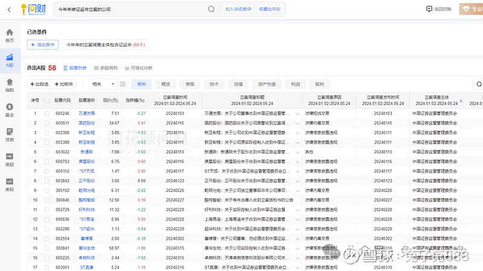Open the 国药股份 stock link
The image size is (483, 271).
click(x=86, y=123)
